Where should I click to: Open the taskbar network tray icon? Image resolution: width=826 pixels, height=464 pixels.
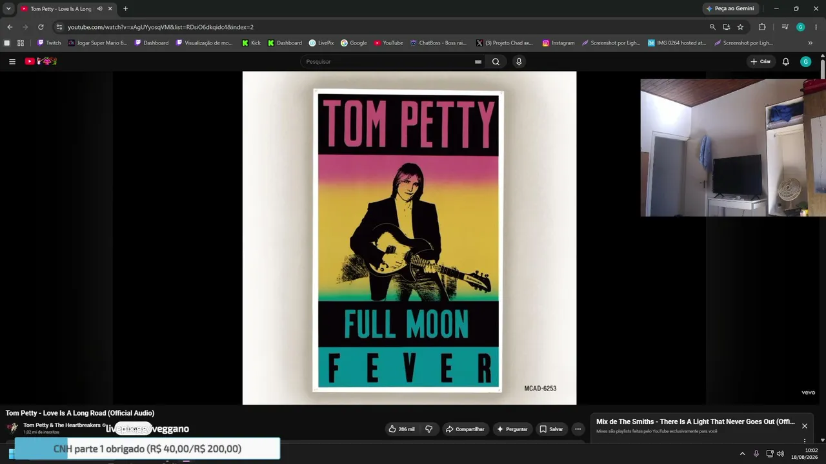tap(770, 454)
